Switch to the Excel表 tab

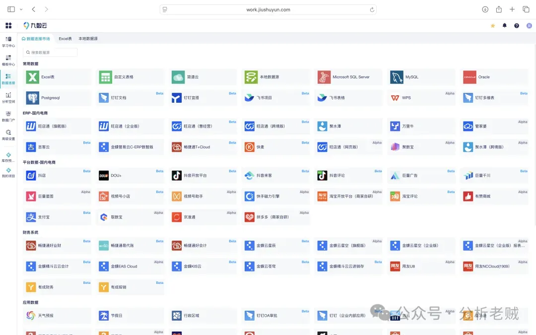tap(66, 39)
